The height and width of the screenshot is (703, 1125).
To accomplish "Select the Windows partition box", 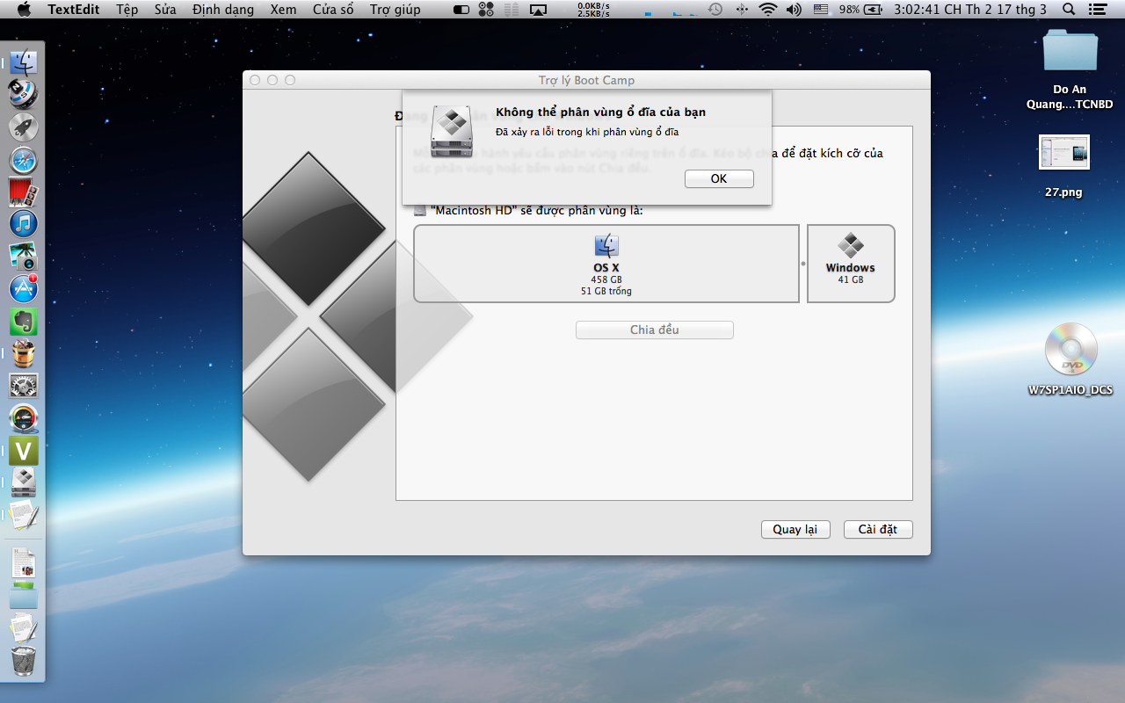I will click(x=851, y=264).
